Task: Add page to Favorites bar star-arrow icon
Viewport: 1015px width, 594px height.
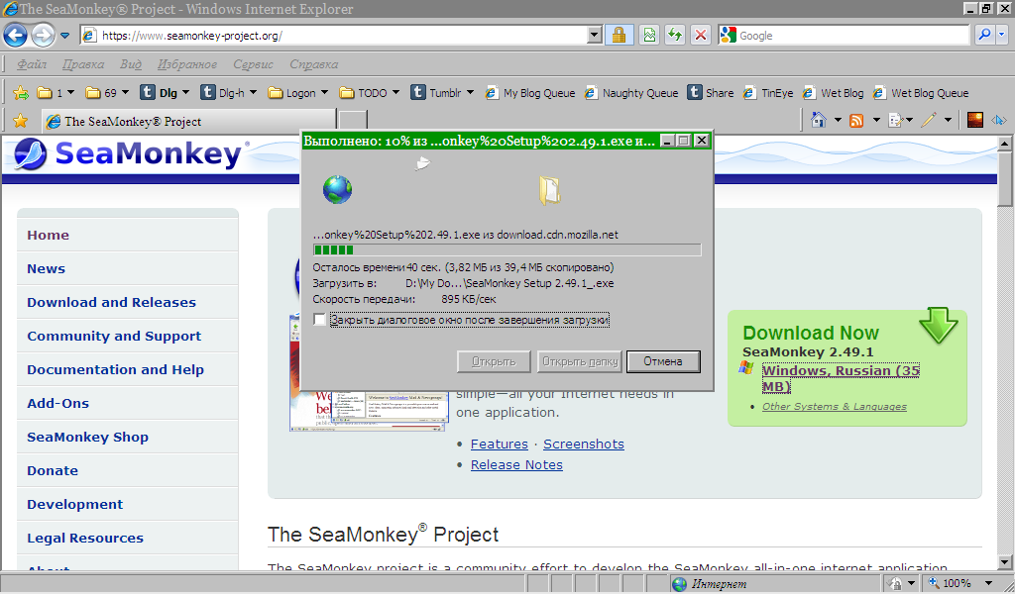Action: coord(21,93)
